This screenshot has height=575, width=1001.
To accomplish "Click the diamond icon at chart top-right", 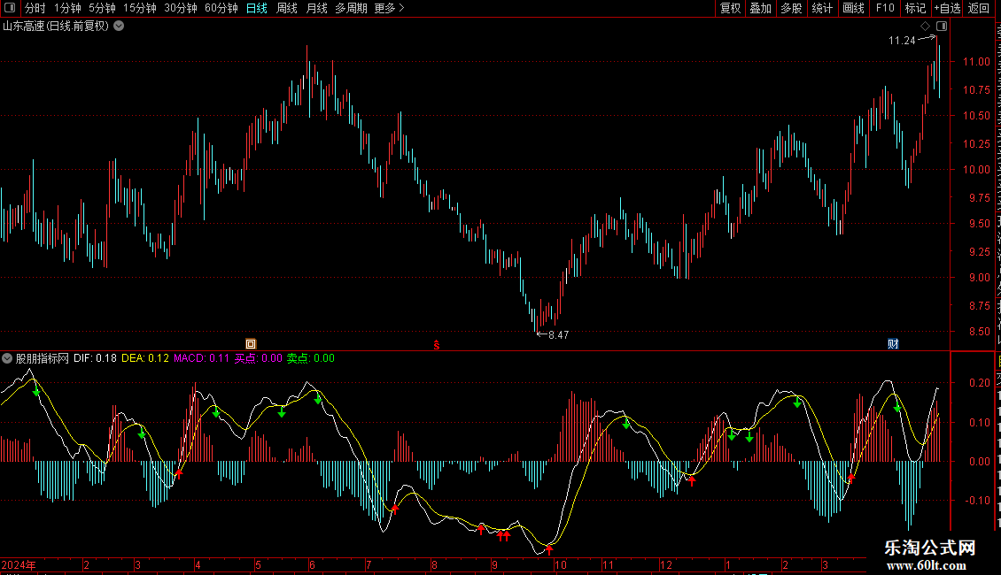I will 925,27.
